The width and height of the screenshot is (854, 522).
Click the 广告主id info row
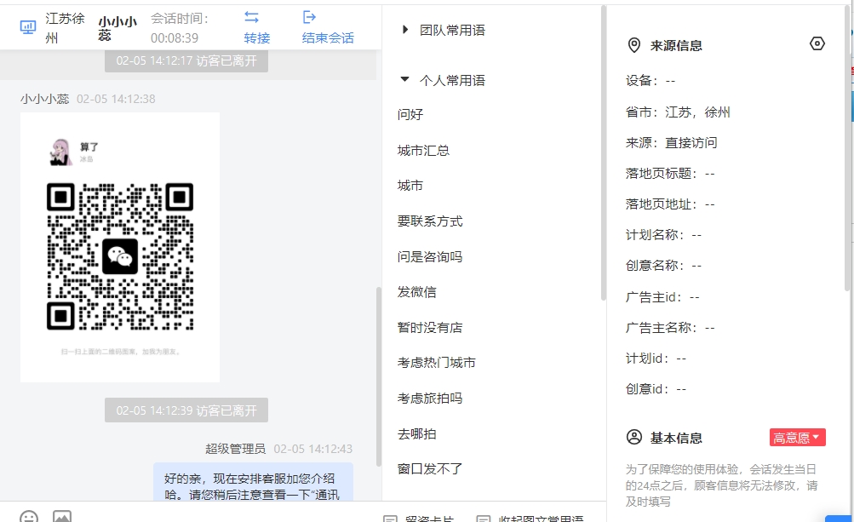tap(662, 297)
